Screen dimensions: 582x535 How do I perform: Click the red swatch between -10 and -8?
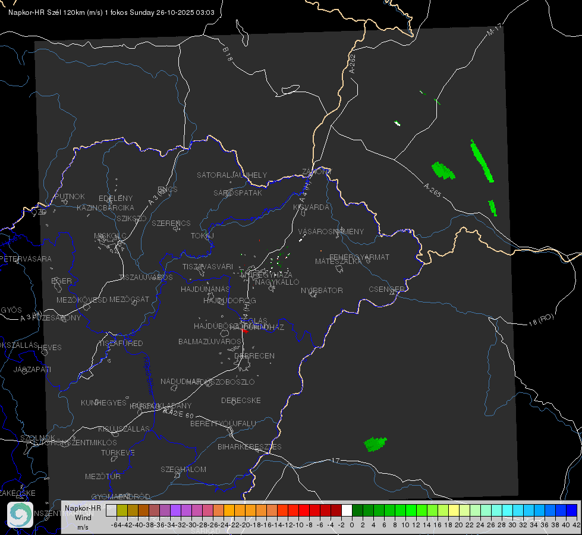(304, 510)
